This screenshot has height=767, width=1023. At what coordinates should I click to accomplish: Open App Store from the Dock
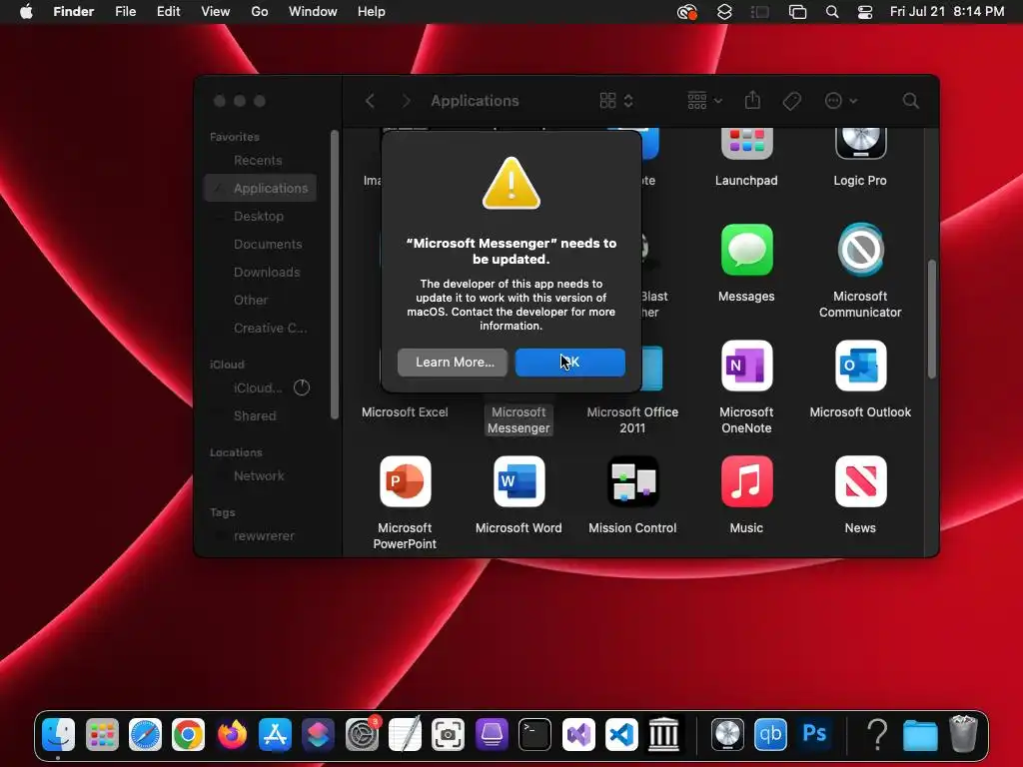point(275,735)
